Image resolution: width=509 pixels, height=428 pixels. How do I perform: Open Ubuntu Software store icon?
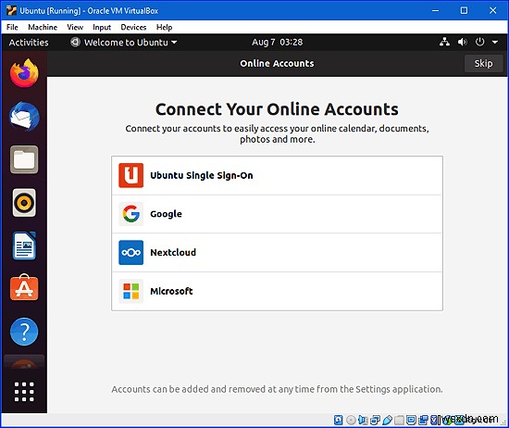tap(24, 287)
